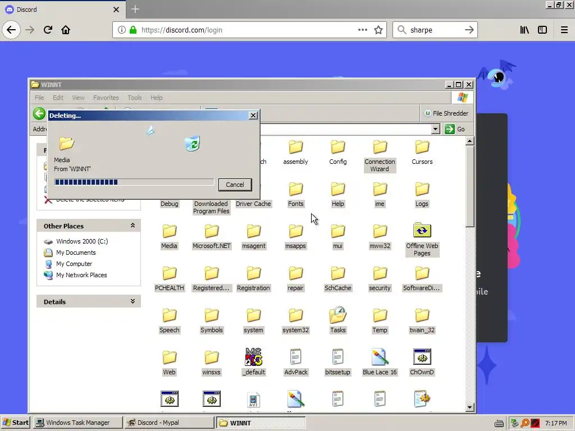Click the File Shredder toolbar button

tap(446, 113)
